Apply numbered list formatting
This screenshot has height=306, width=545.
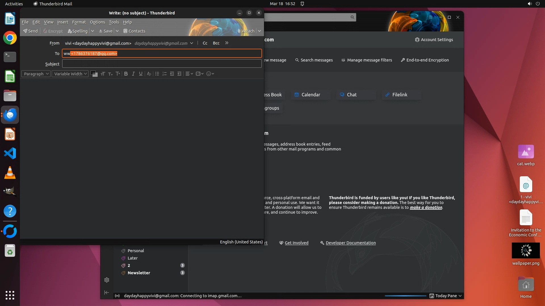coord(164,74)
